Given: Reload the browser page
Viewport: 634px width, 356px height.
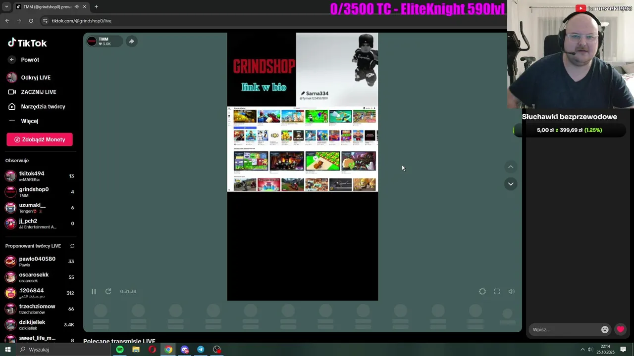Looking at the screenshot, I should 31,21.
